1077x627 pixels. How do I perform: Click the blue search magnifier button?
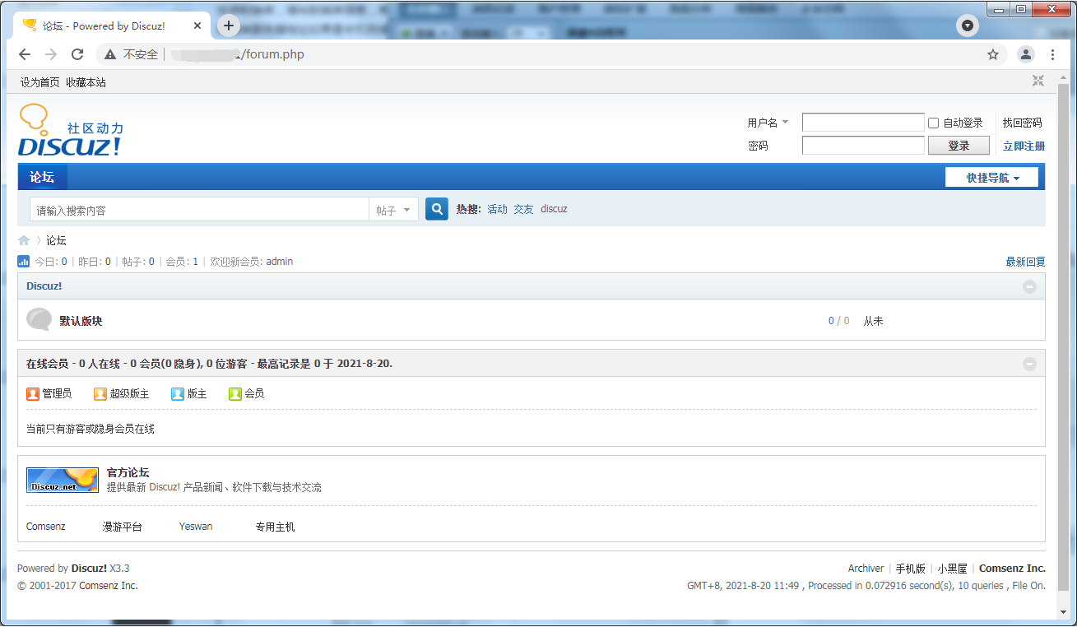tap(436, 209)
